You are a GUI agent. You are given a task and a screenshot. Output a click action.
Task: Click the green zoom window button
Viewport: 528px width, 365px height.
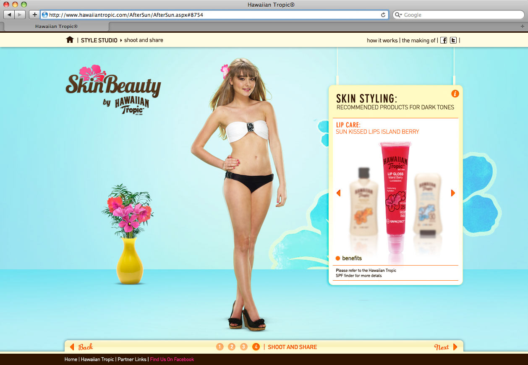[x=24, y=4]
